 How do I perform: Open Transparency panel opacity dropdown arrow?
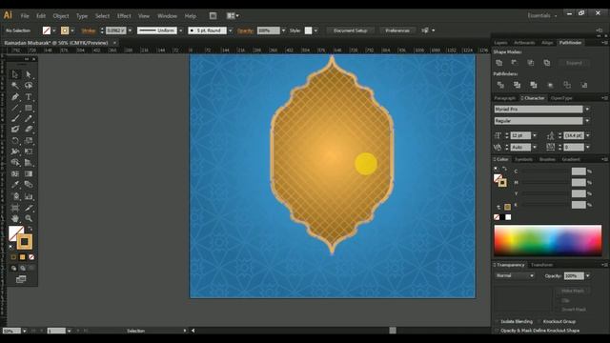click(587, 275)
